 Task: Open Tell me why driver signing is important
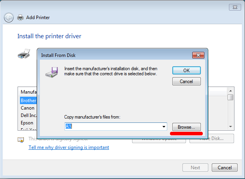(69, 147)
